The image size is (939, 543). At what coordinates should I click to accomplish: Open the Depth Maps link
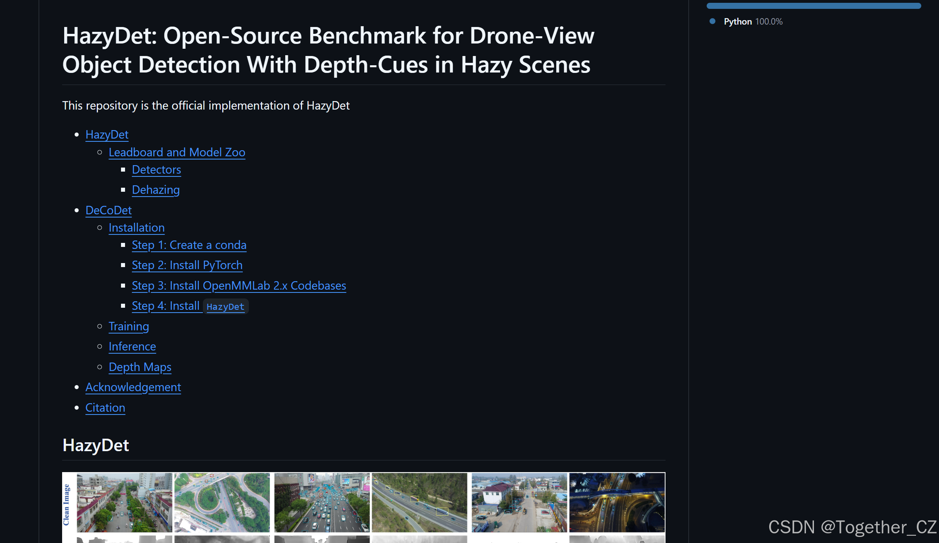click(x=140, y=367)
